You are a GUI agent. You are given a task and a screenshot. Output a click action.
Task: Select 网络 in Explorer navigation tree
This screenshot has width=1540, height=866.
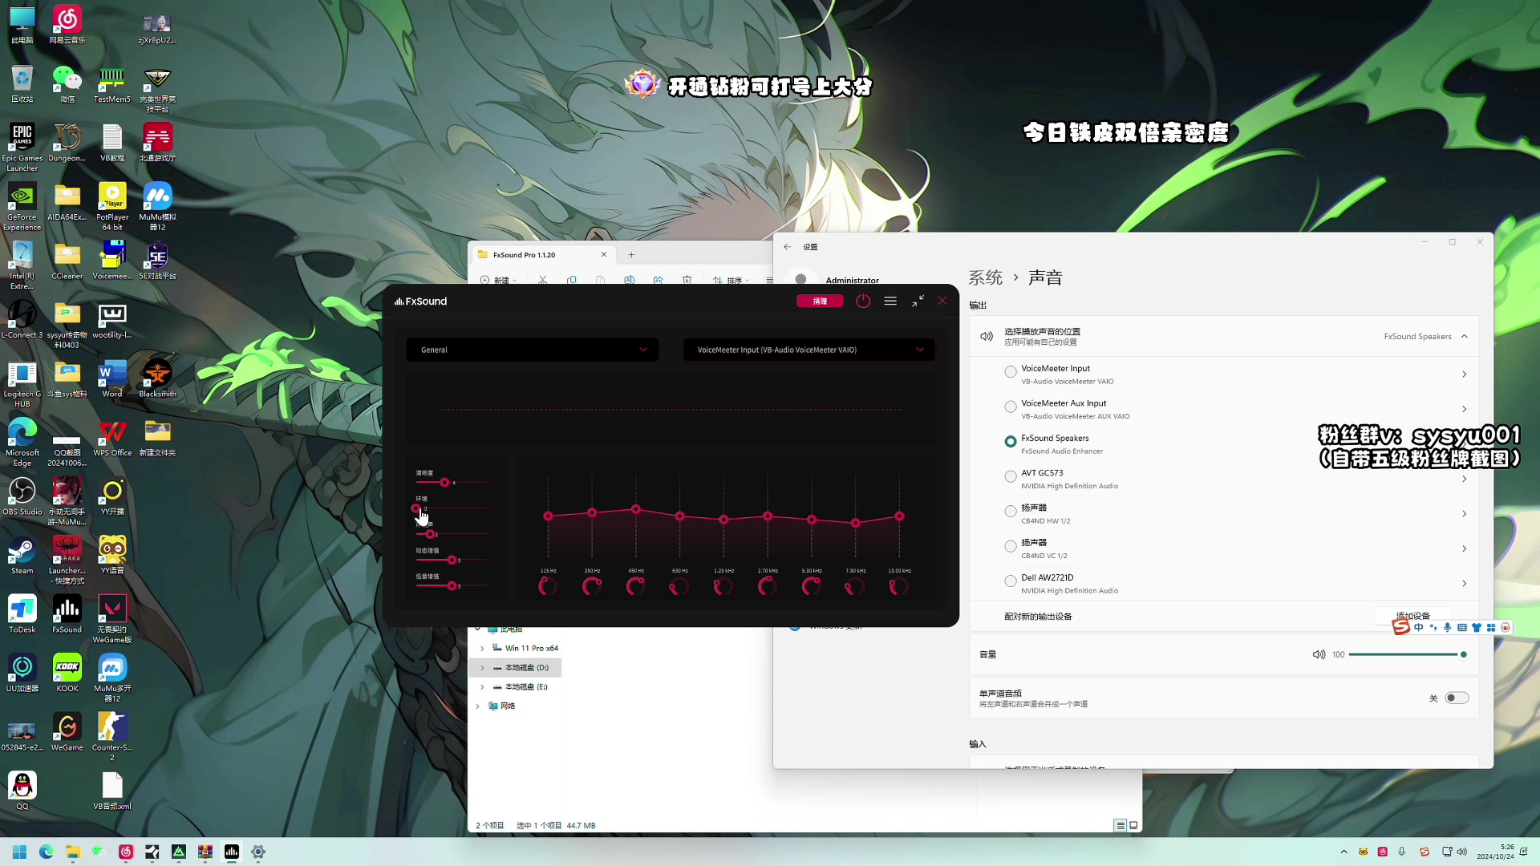pos(508,706)
